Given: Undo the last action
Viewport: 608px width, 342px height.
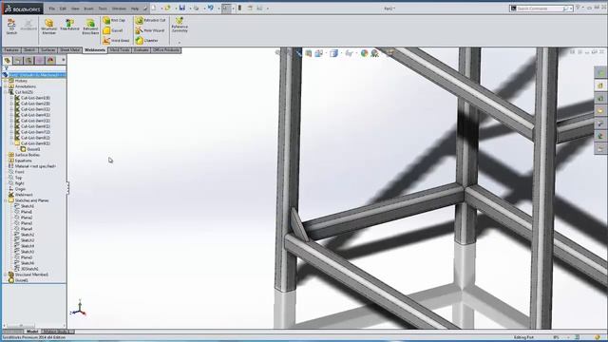Looking at the screenshot, I should 211,8.
